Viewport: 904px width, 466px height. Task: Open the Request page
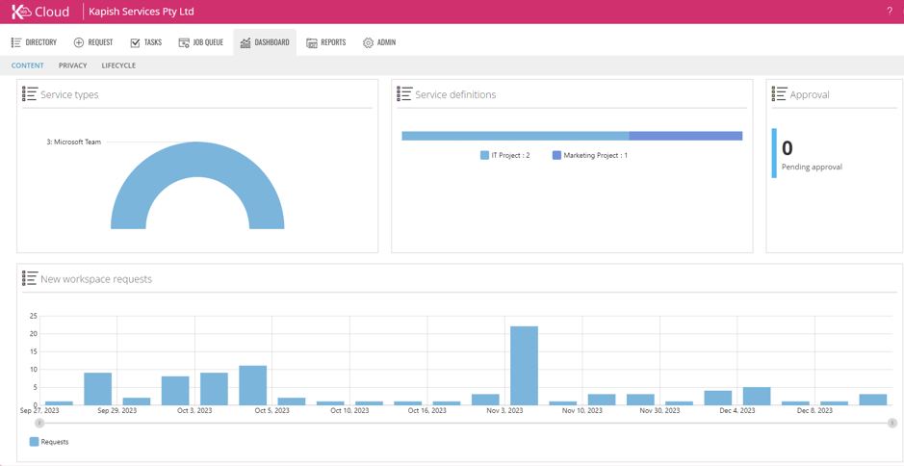(x=93, y=42)
